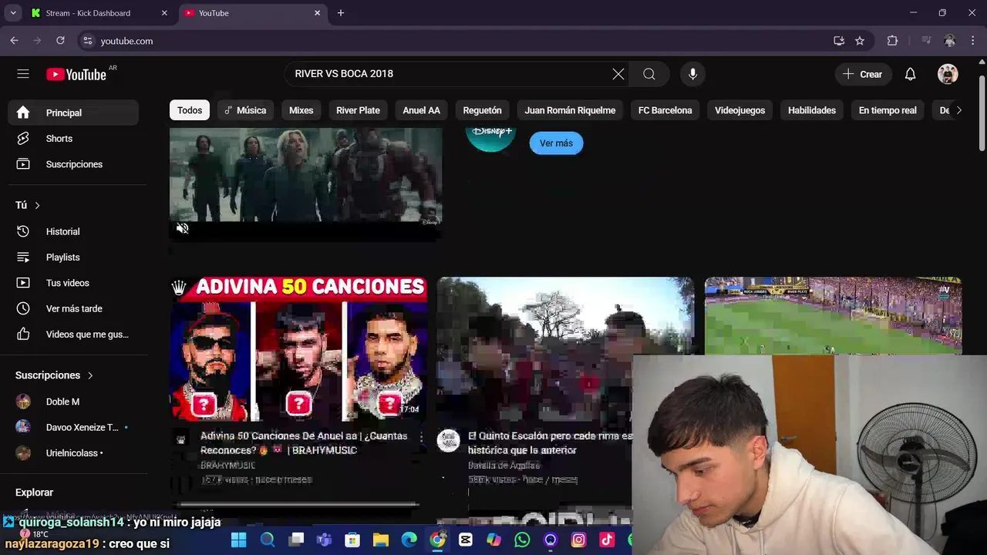
Task: Click the YouTube logo
Action: [76, 74]
